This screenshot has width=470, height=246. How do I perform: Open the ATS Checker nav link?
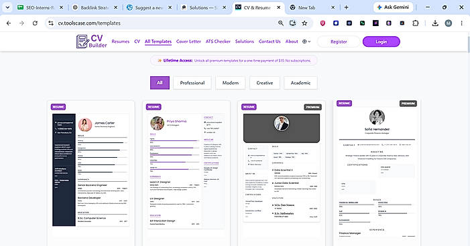point(218,41)
